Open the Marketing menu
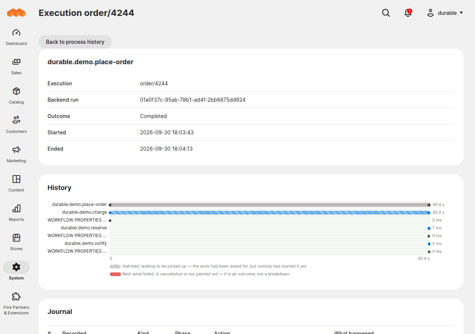475x334 pixels. [16, 154]
